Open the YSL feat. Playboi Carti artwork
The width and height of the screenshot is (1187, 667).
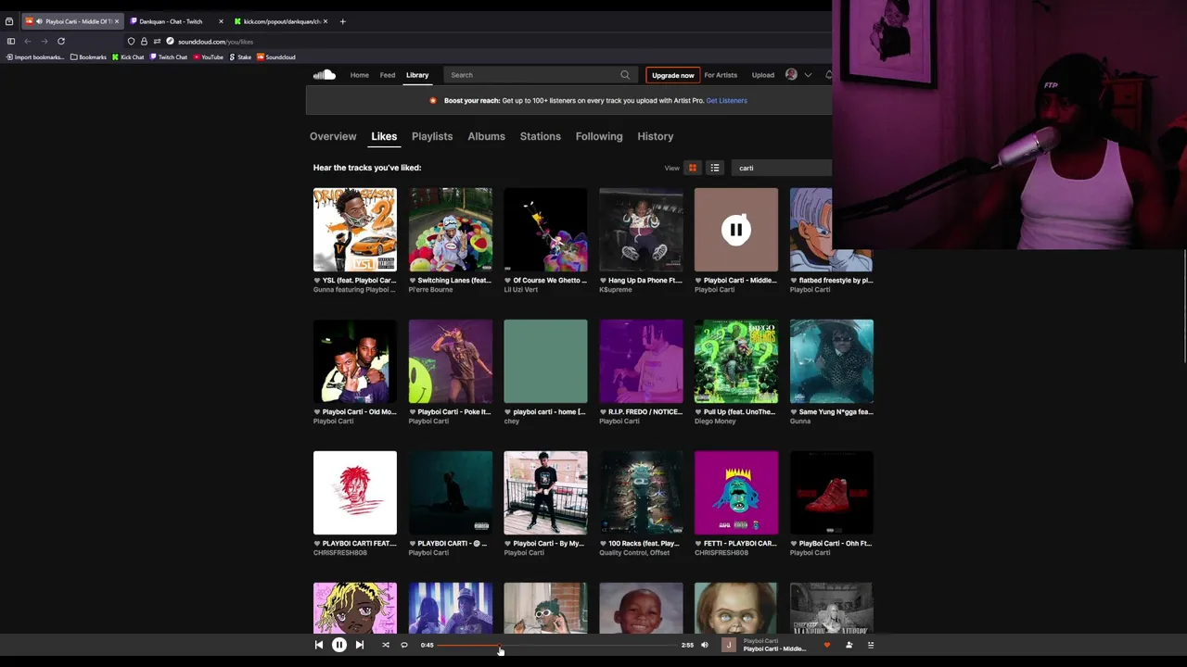(x=355, y=230)
